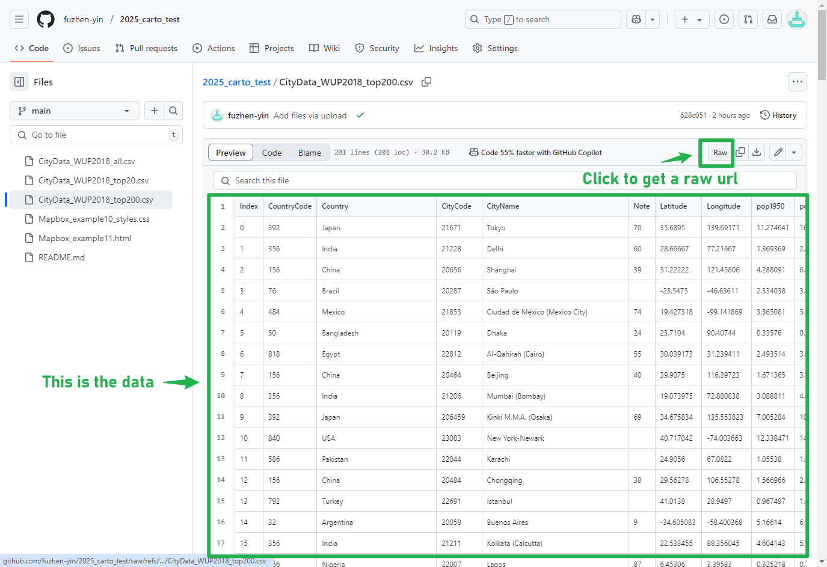
Task: Click the Go to file field
Action: coord(96,135)
